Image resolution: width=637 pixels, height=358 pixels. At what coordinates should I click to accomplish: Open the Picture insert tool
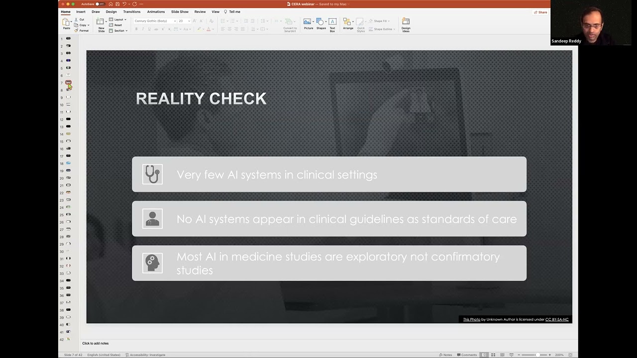309,24
